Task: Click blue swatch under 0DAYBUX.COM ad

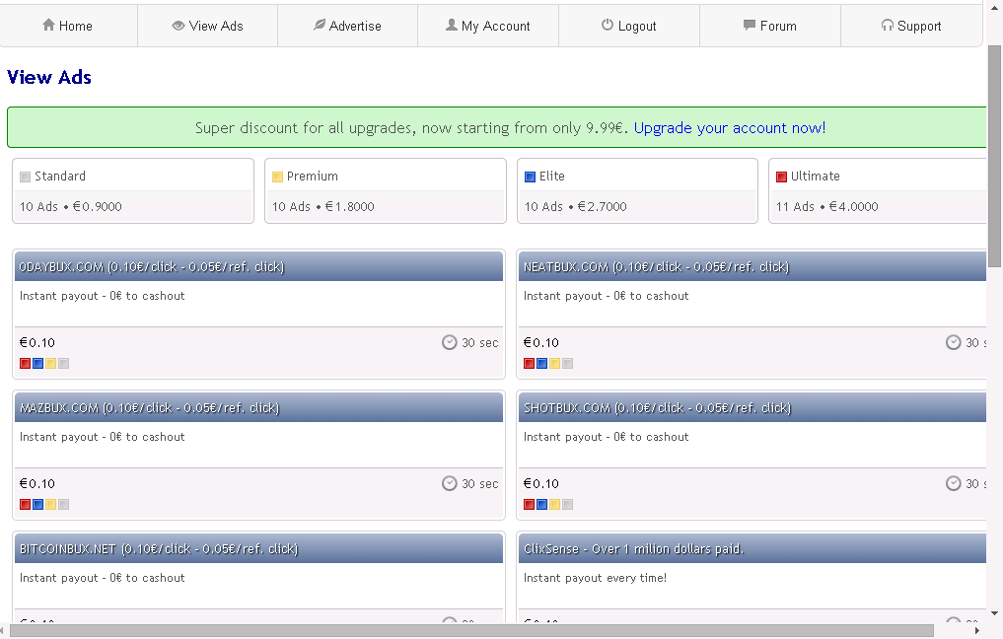Action: point(37,363)
